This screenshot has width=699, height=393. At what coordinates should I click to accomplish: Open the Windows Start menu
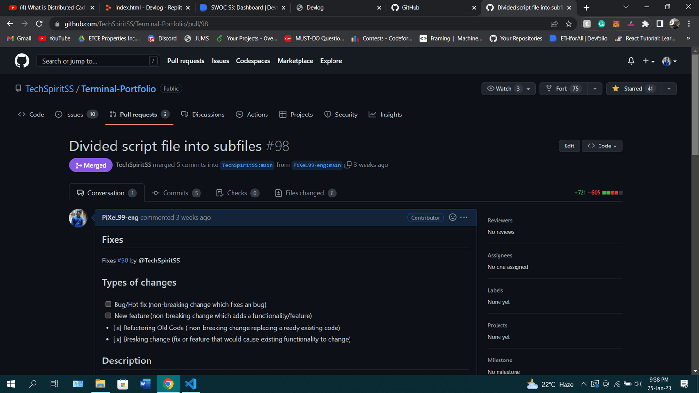tap(10, 384)
